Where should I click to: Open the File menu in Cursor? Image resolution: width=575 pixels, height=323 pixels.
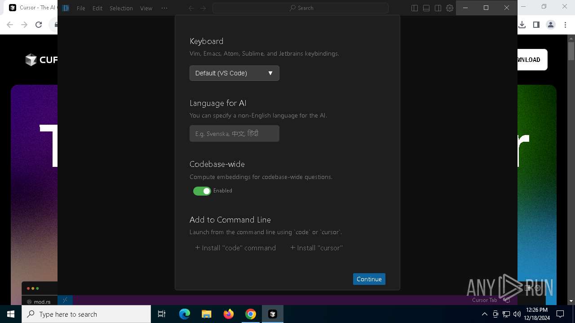pyautogui.click(x=81, y=8)
